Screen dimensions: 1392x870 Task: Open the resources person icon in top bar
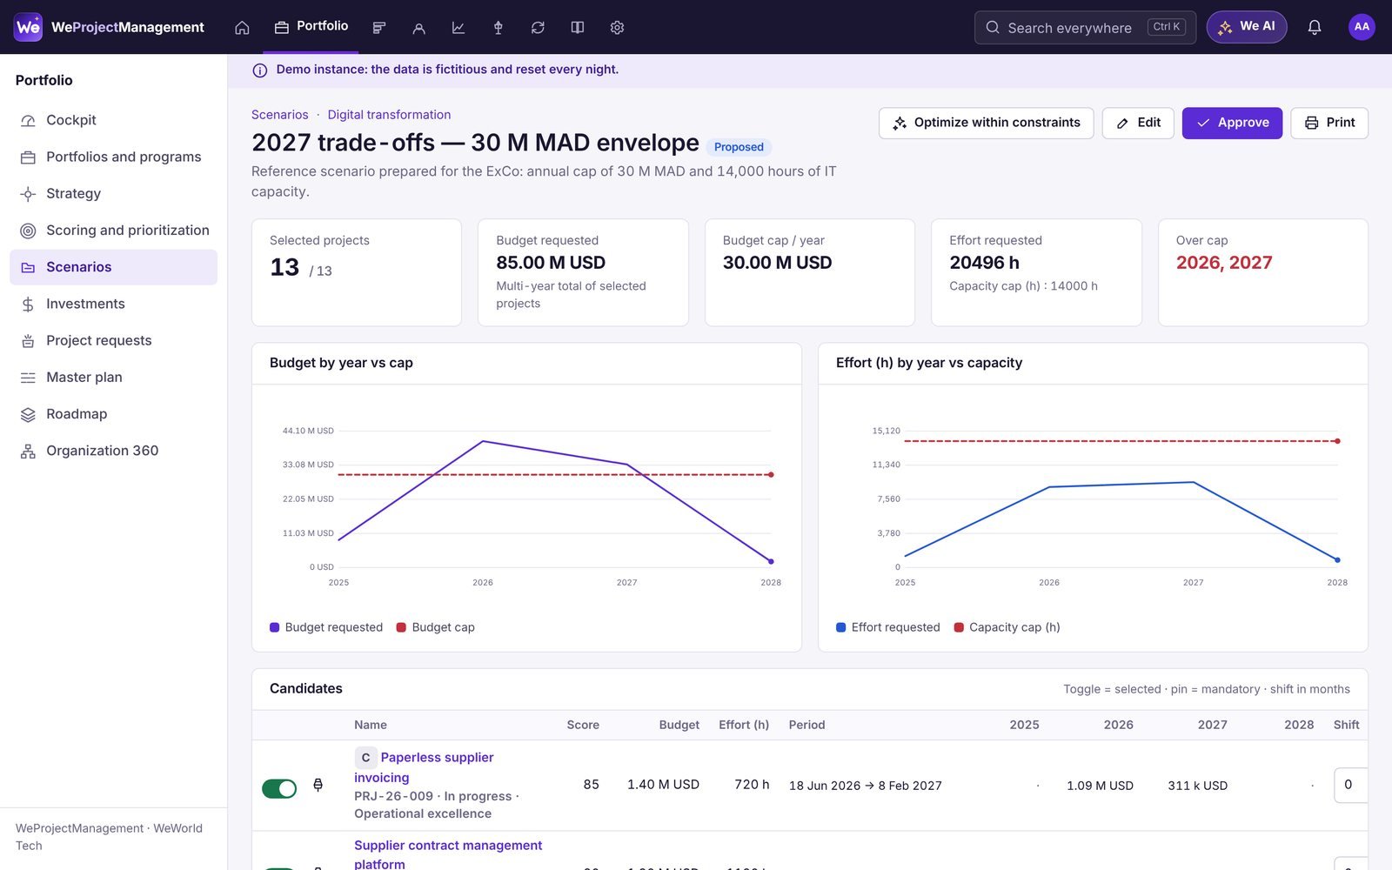418,28
